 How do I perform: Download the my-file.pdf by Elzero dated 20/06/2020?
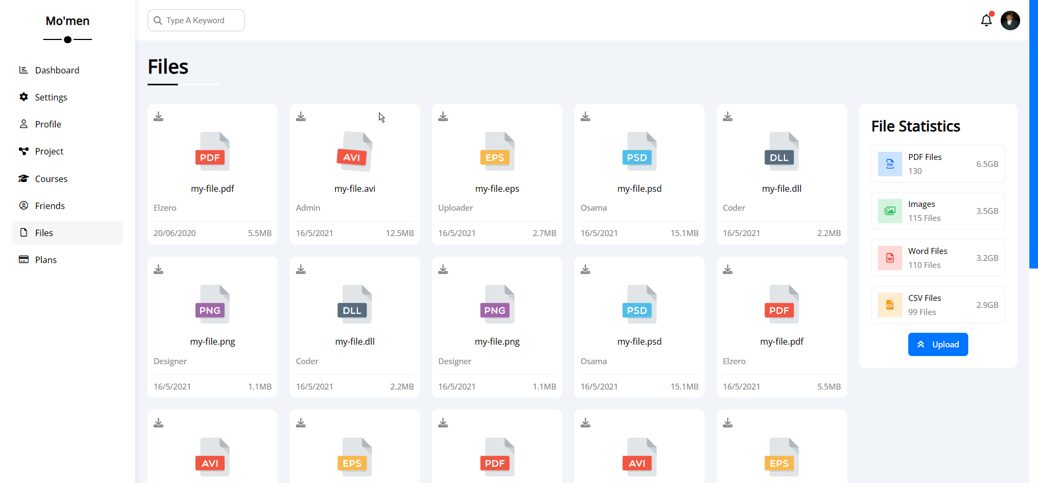click(x=158, y=117)
